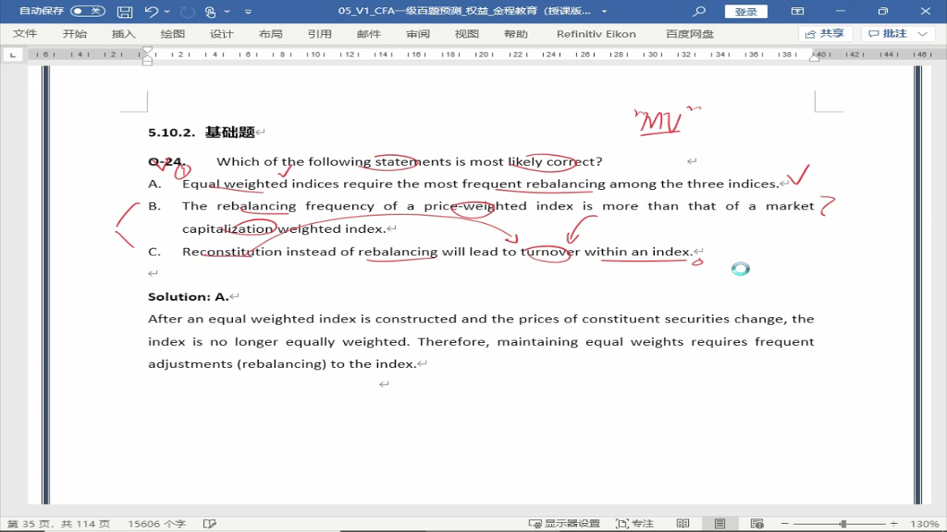Viewport: 947px width, 532px height.
Task: Click the Undo arrow icon
Action: coord(151,11)
